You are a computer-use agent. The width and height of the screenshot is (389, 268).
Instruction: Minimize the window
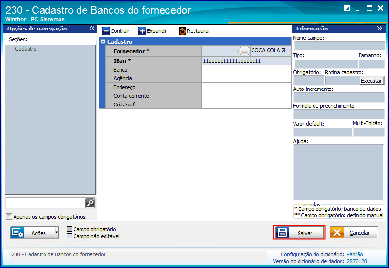click(x=358, y=9)
